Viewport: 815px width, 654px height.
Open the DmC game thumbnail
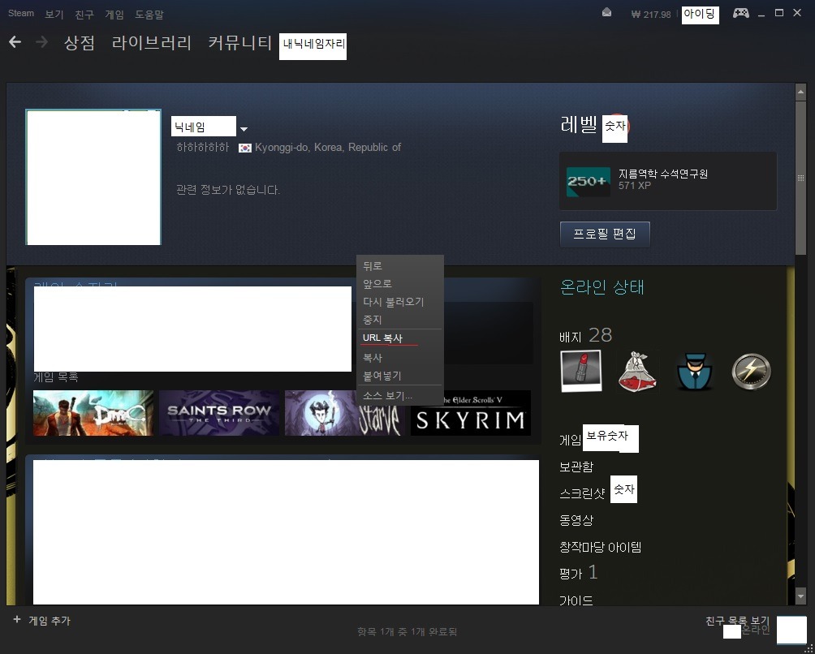click(93, 413)
